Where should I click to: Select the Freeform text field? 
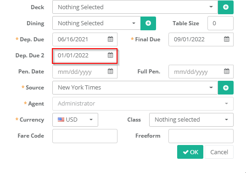click(x=201, y=136)
